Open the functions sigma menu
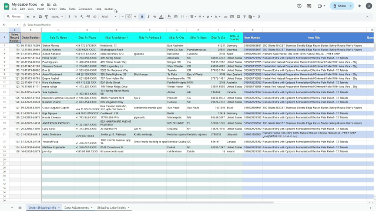The height and width of the screenshot is (211, 376). tap(259, 17)
